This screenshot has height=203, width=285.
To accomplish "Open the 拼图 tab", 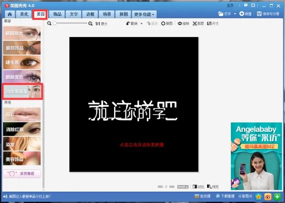I will click(x=123, y=14).
